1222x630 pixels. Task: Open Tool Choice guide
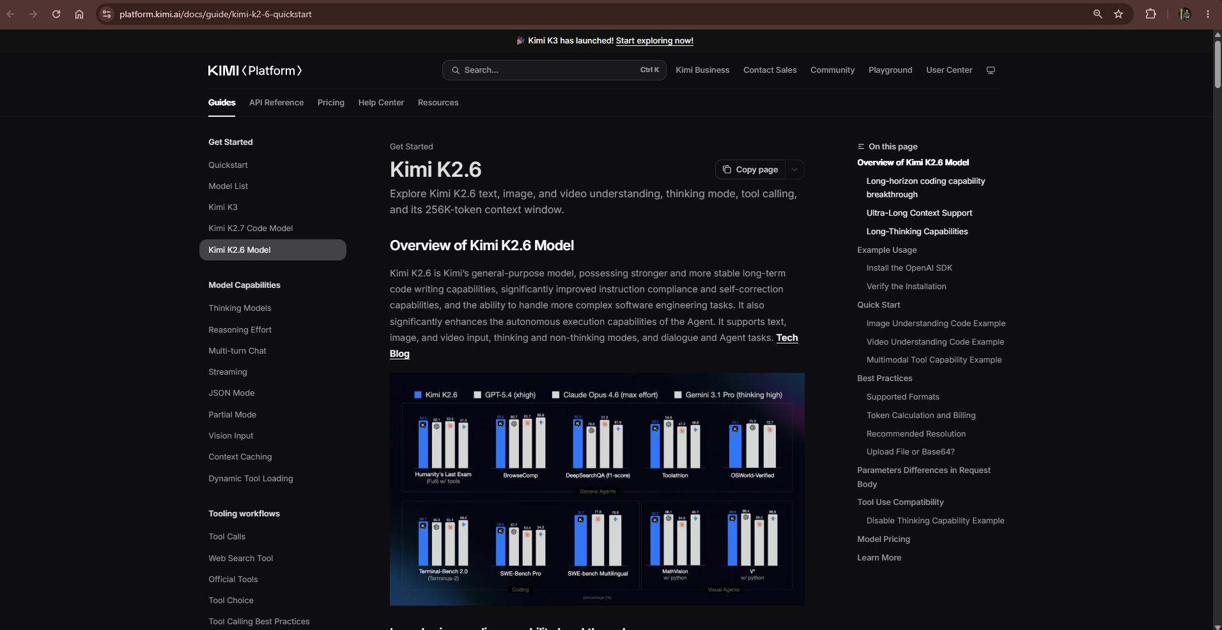tap(231, 601)
